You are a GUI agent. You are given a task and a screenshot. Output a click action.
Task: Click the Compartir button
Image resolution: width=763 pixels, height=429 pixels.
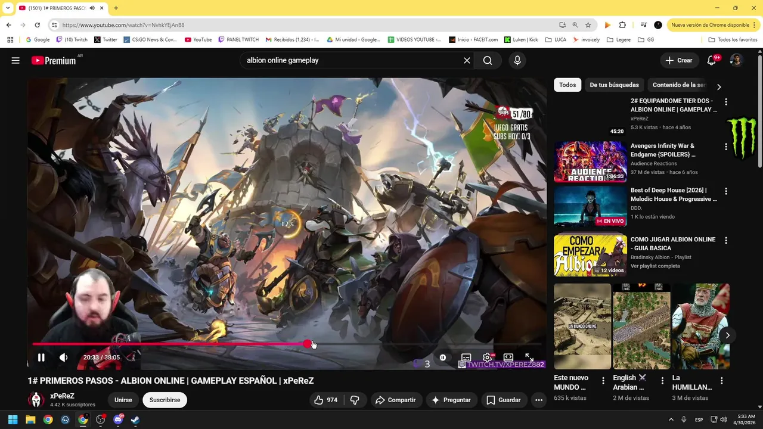pos(395,400)
